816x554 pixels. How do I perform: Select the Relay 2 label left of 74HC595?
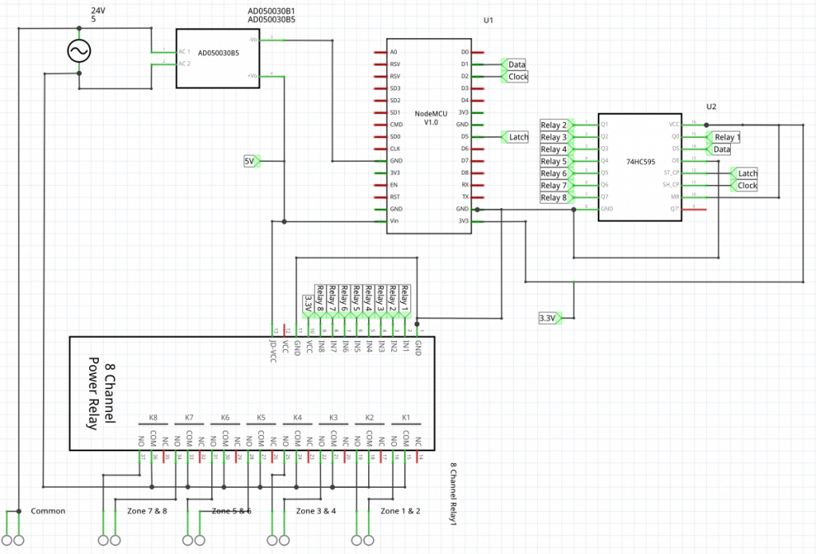[557, 125]
